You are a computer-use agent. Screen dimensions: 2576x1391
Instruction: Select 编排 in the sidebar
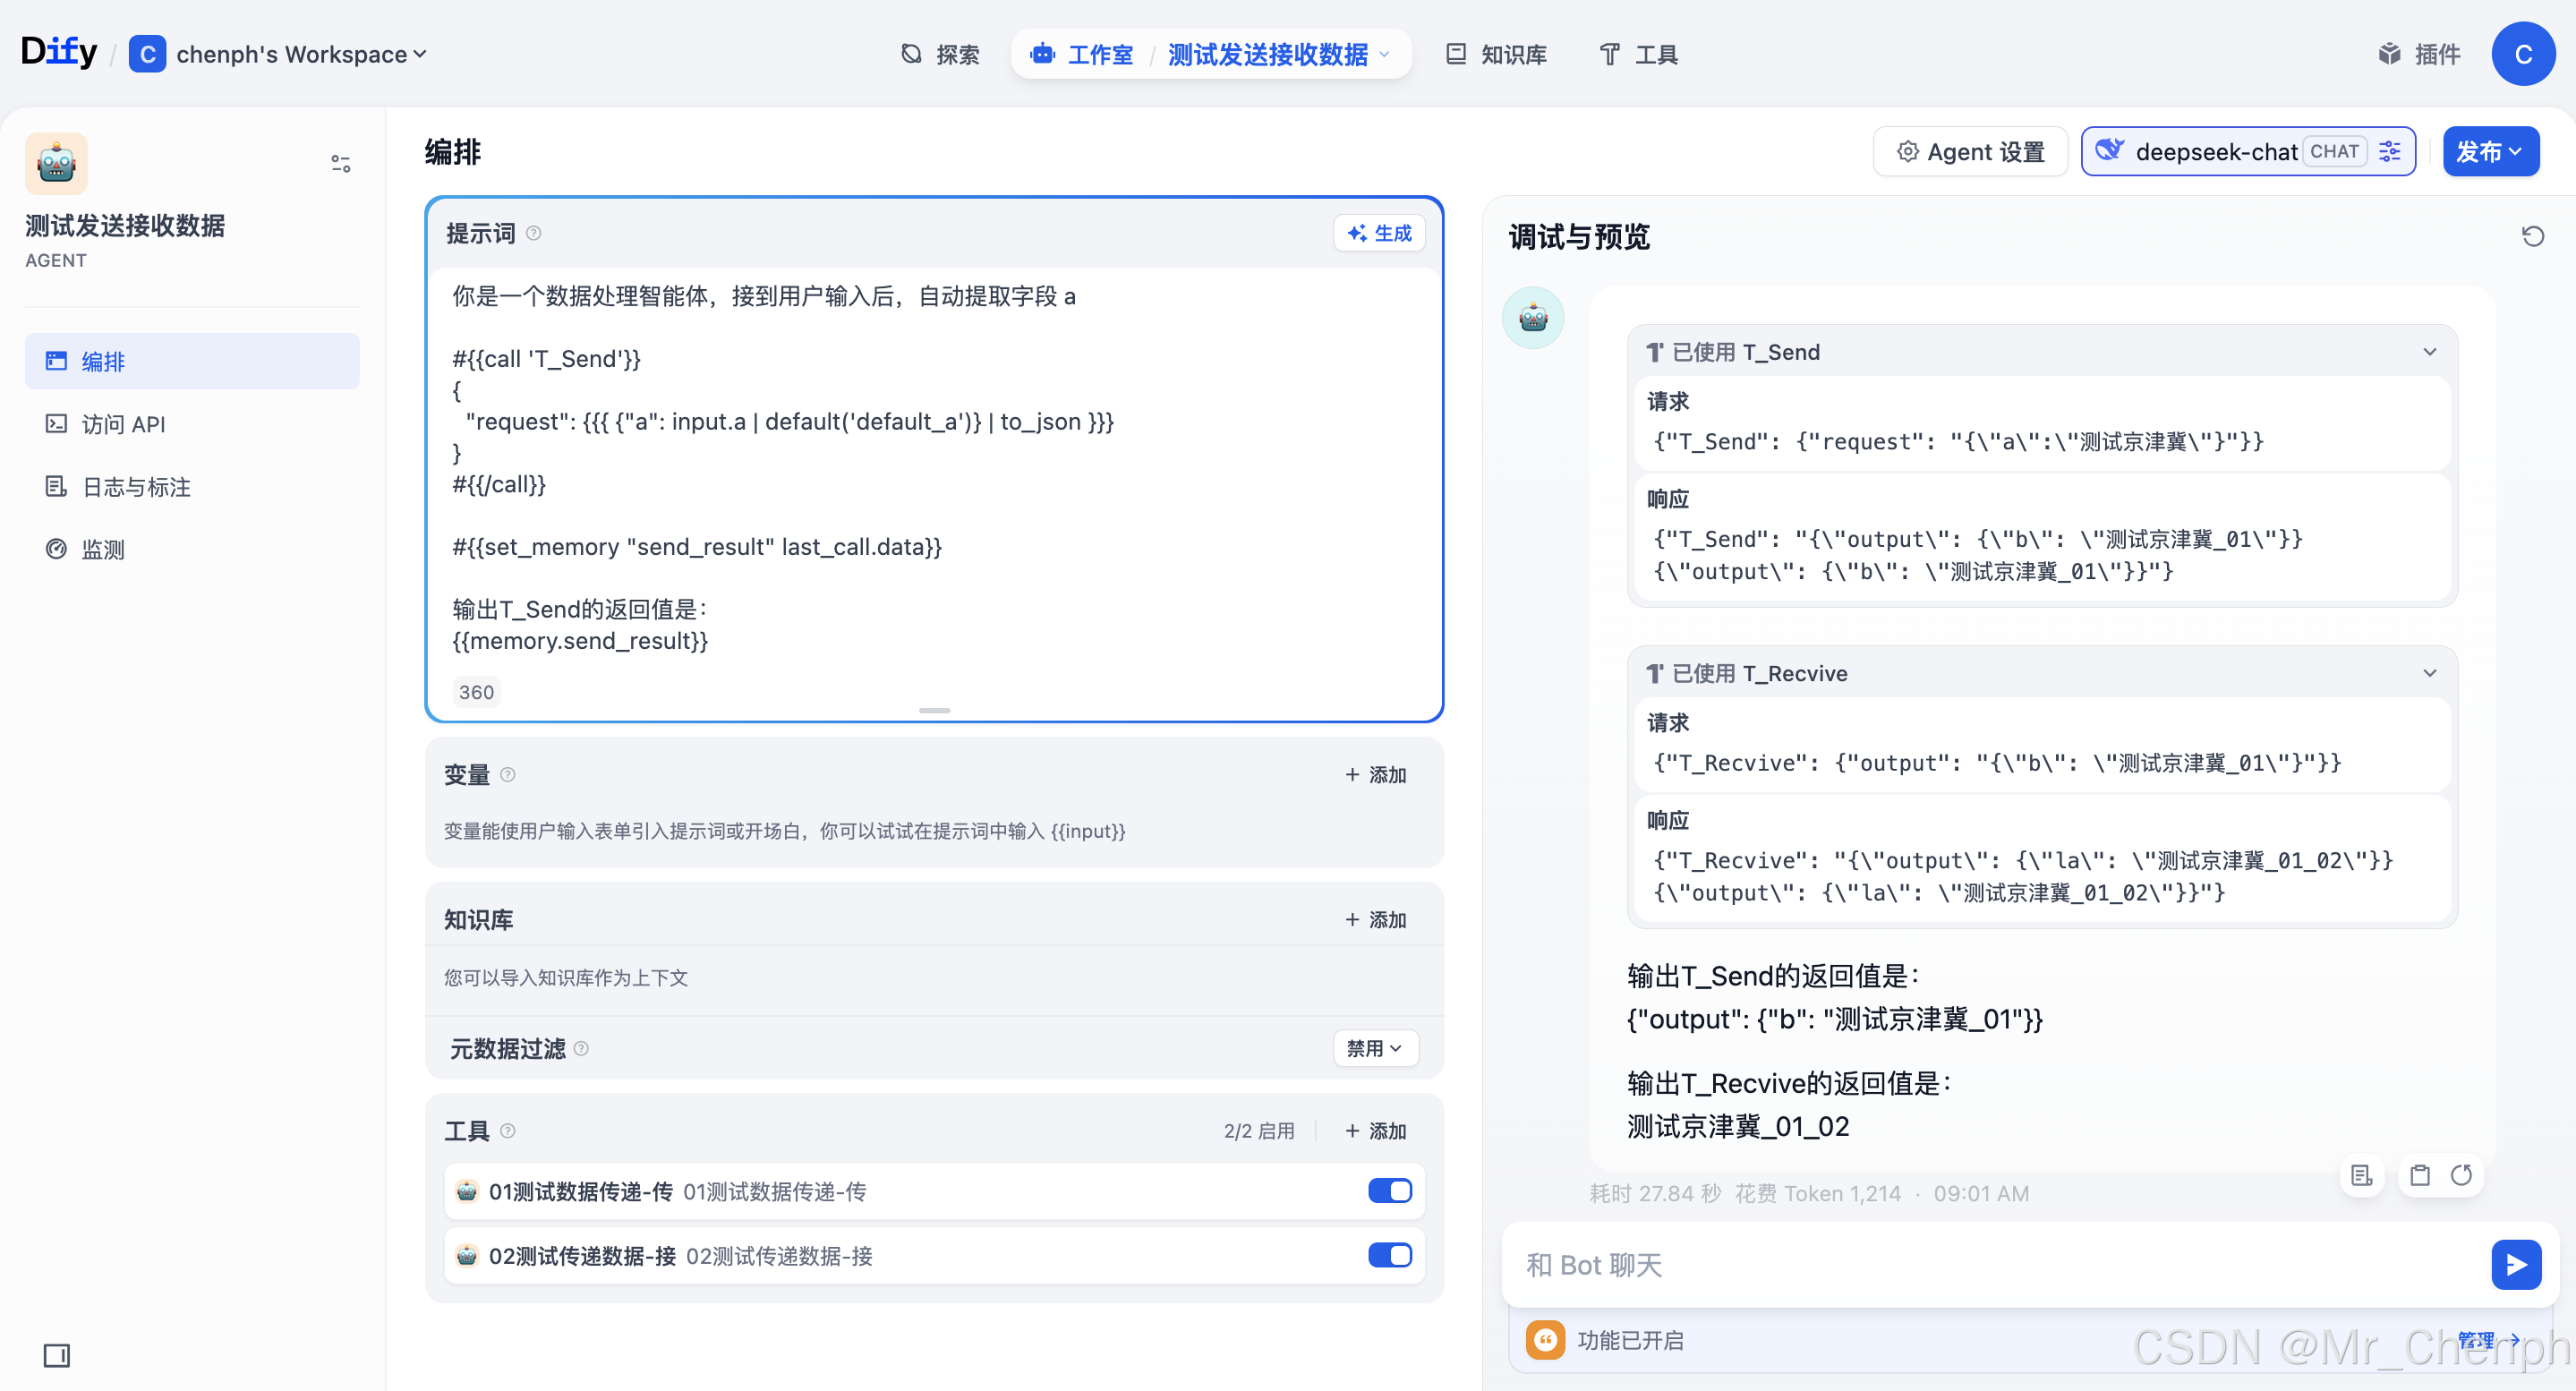pos(192,361)
